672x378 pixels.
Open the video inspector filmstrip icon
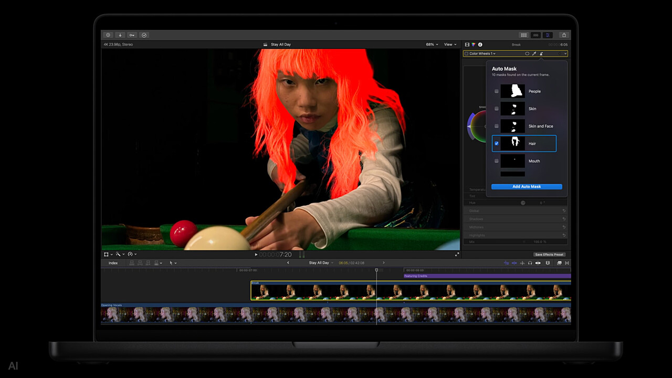click(x=467, y=45)
